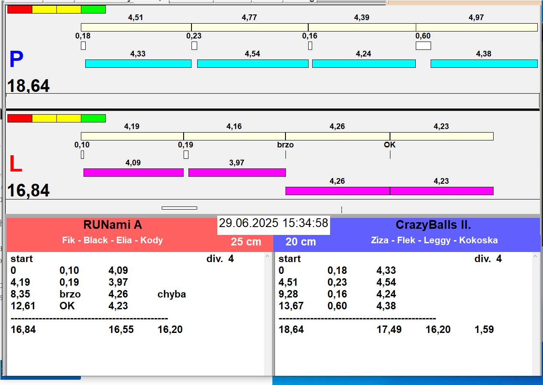This screenshot has height=385, width=543.
Task: Select the cyan 4,33 run bar
Action: 138,63
